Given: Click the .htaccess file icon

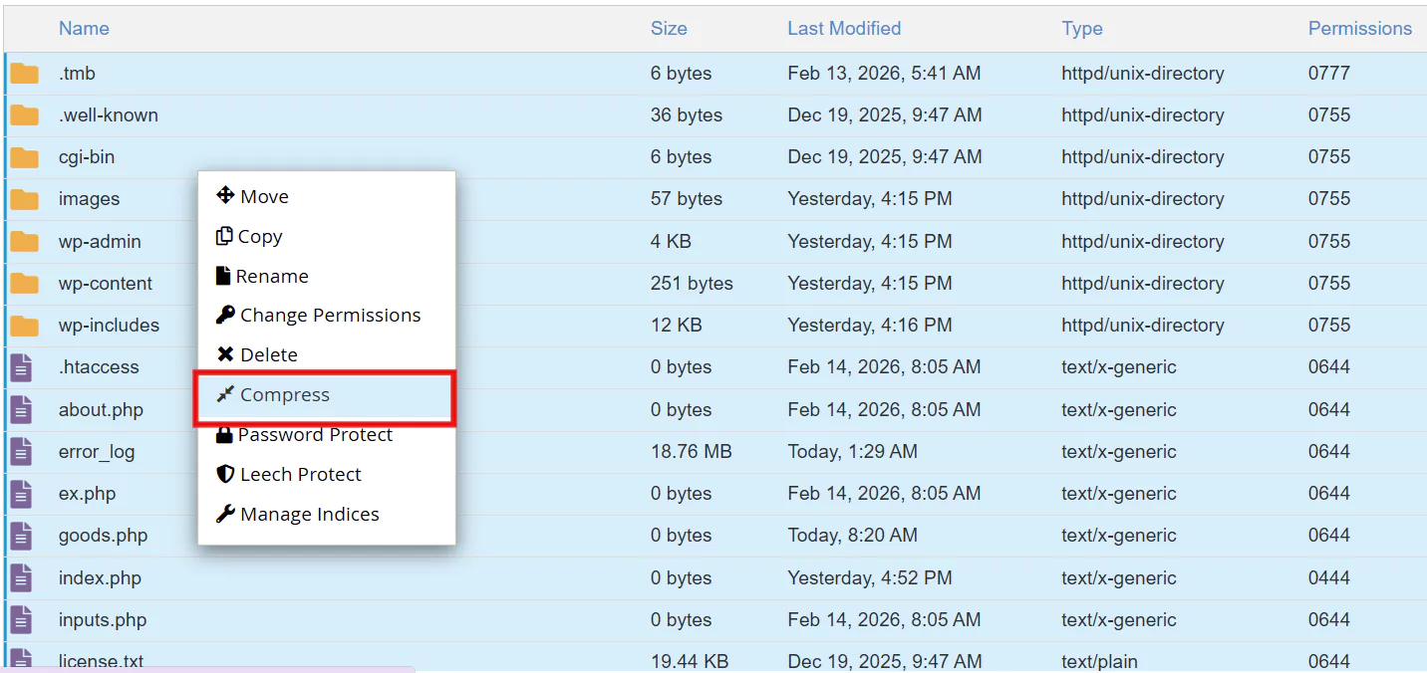Looking at the screenshot, I should (21, 367).
